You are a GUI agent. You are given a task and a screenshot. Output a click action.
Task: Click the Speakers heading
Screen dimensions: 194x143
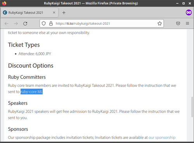point(18,103)
